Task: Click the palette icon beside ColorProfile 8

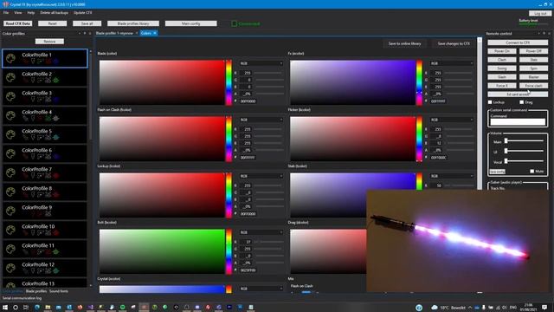Action: click(11, 192)
